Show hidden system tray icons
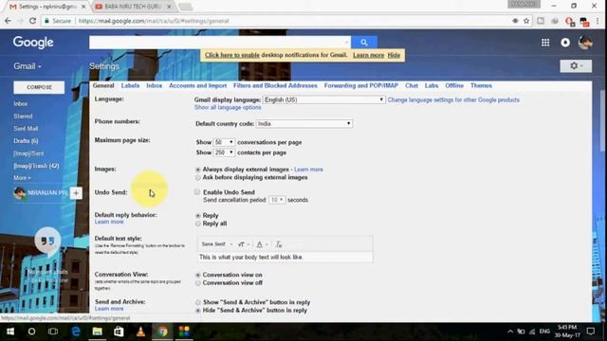 (510, 332)
